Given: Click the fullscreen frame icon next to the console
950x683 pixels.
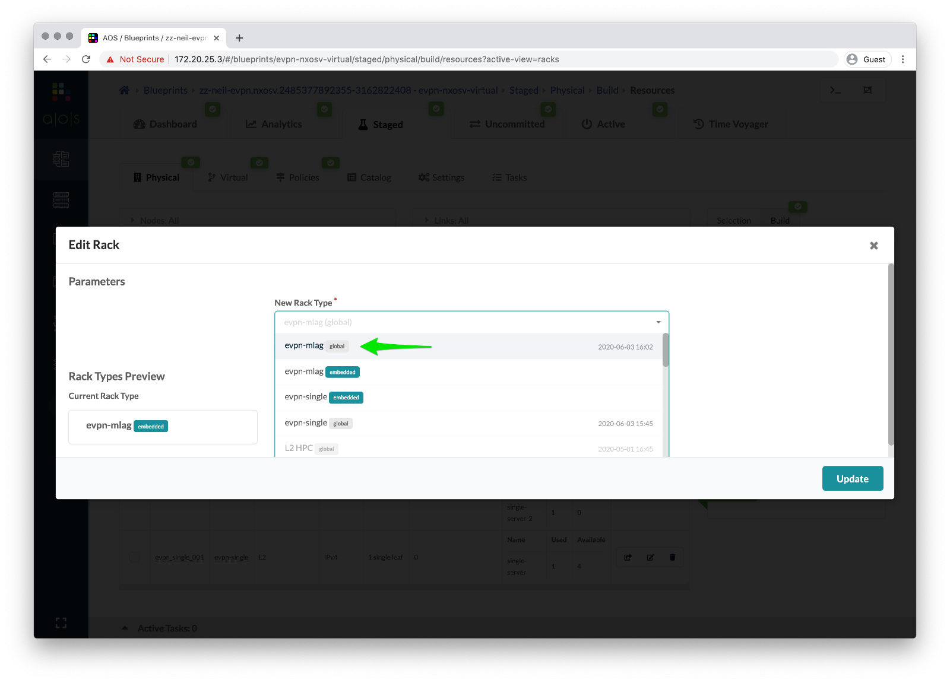Looking at the screenshot, I should coord(867,90).
